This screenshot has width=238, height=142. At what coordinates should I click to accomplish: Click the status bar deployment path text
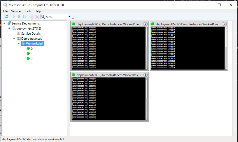[33, 139]
